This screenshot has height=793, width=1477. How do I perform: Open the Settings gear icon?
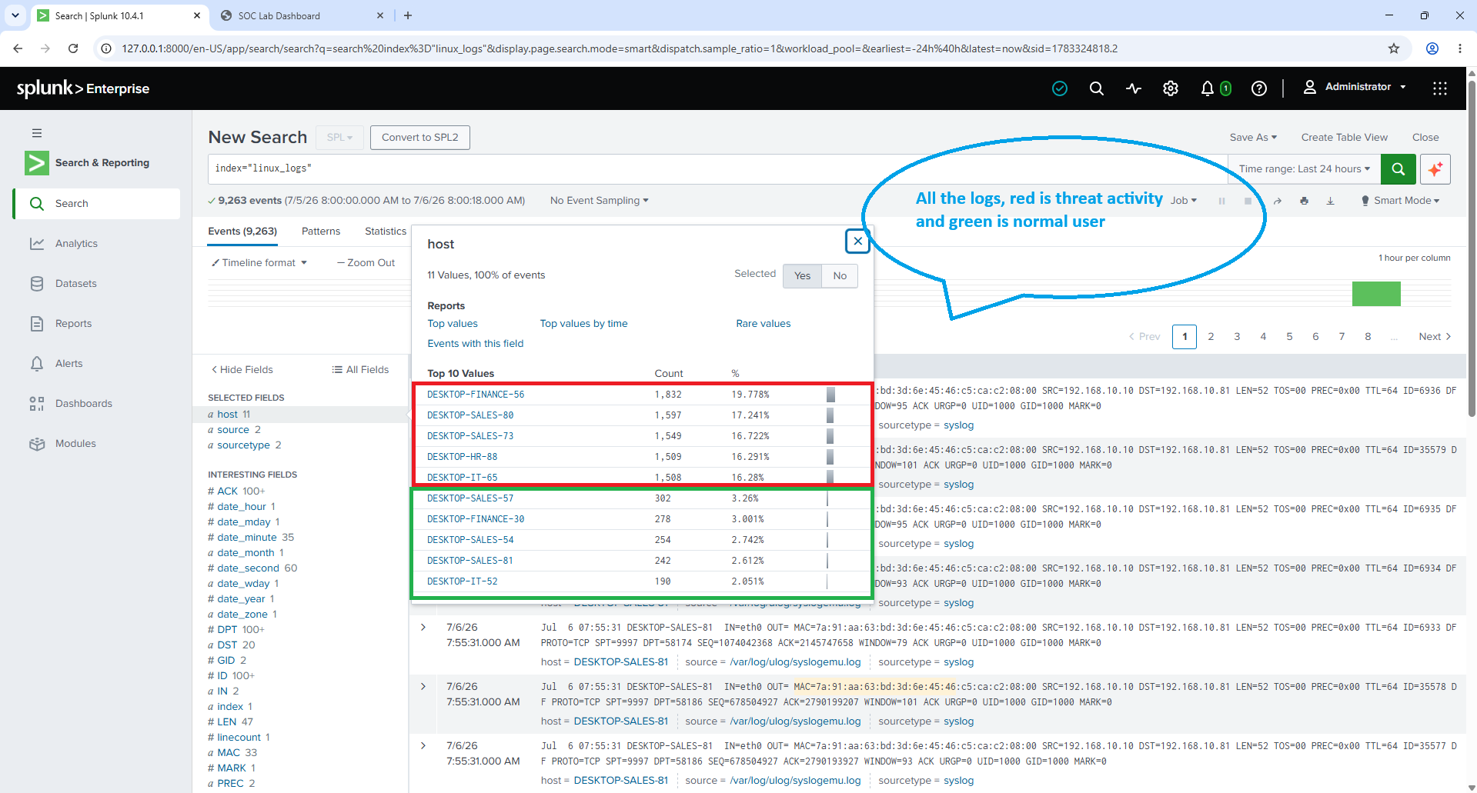pos(1171,88)
